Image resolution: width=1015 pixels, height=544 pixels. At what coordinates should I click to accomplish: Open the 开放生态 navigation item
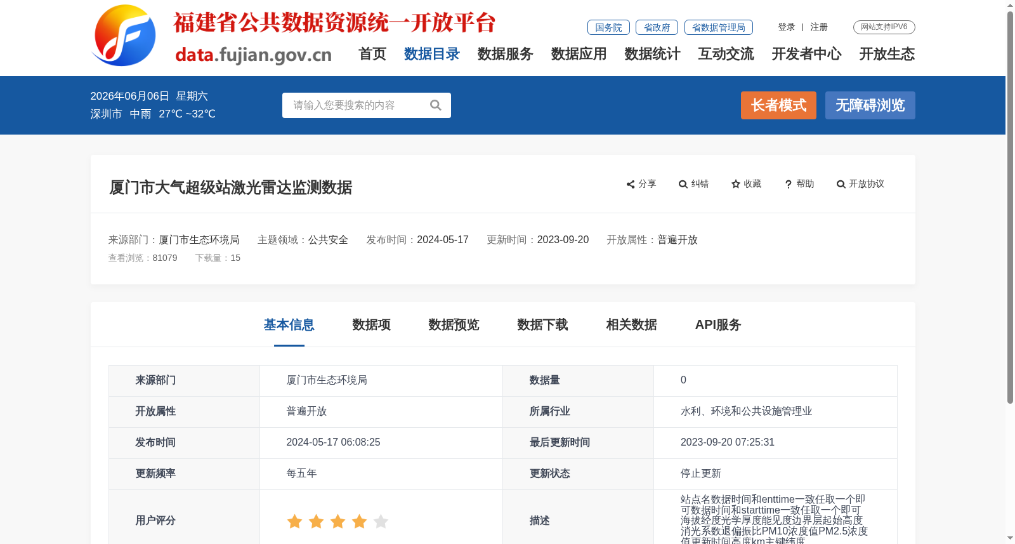pyautogui.click(x=887, y=54)
